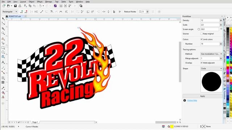Click the Delete nodes icon
The image size is (232, 130).
click(x=26, y=12)
